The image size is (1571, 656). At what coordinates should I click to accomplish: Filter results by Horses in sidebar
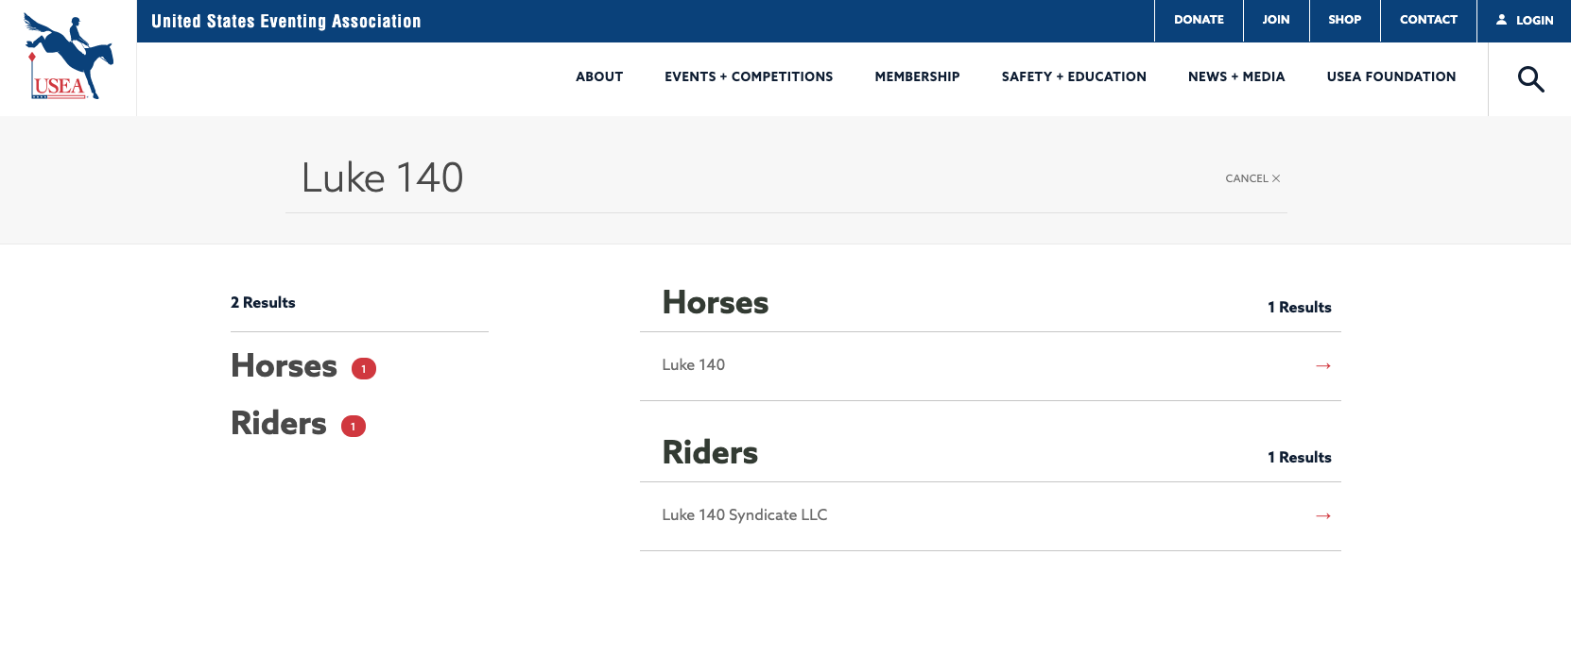click(285, 366)
